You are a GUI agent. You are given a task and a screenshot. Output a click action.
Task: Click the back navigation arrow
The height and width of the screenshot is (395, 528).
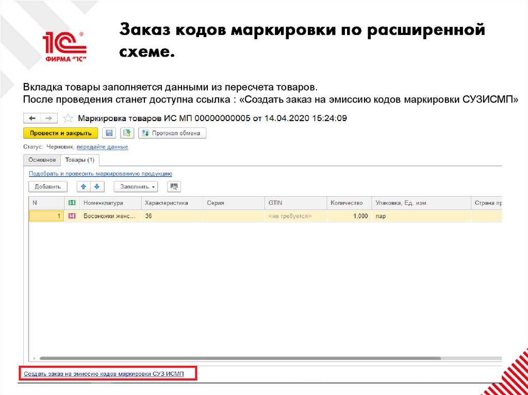(x=32, y=118)
